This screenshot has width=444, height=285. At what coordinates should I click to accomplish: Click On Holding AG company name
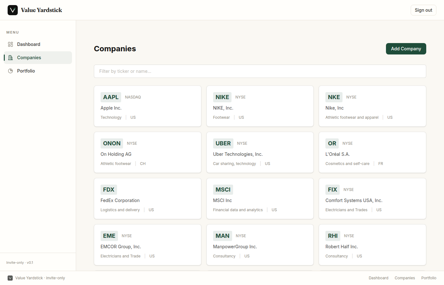pyautogui.click(x=116, y=154)
